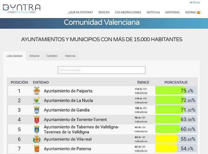This screenshot has width=208, height=154.
Task: Open Ayuntamiento de Tabernes de Valldigna entry
Action: coord(81,129)
